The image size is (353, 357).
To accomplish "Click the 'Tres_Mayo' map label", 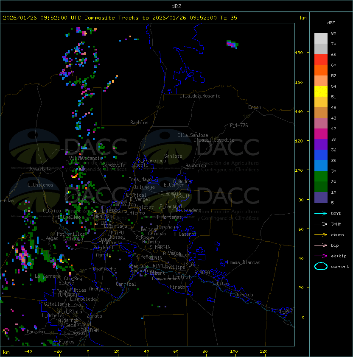I will (140, 180).
